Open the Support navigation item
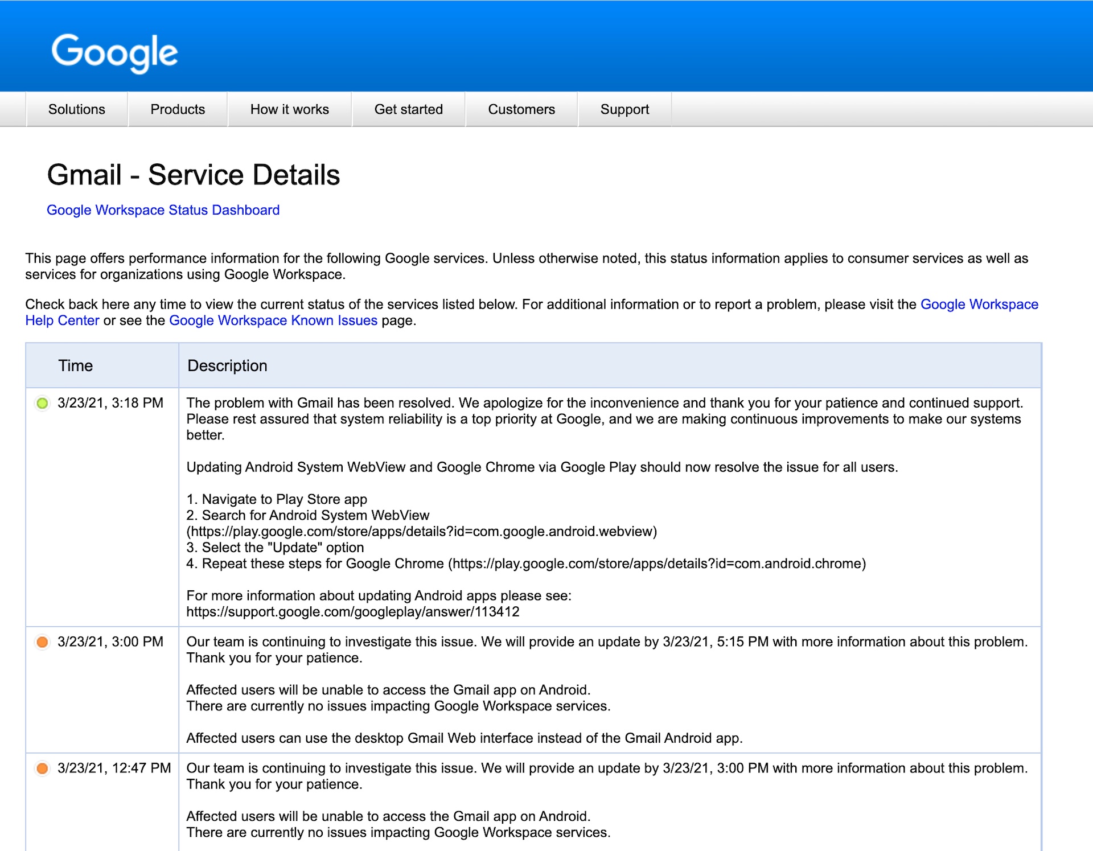This screenshot has width=1093, height=851. pyautogui.click(x=624, y=109)
